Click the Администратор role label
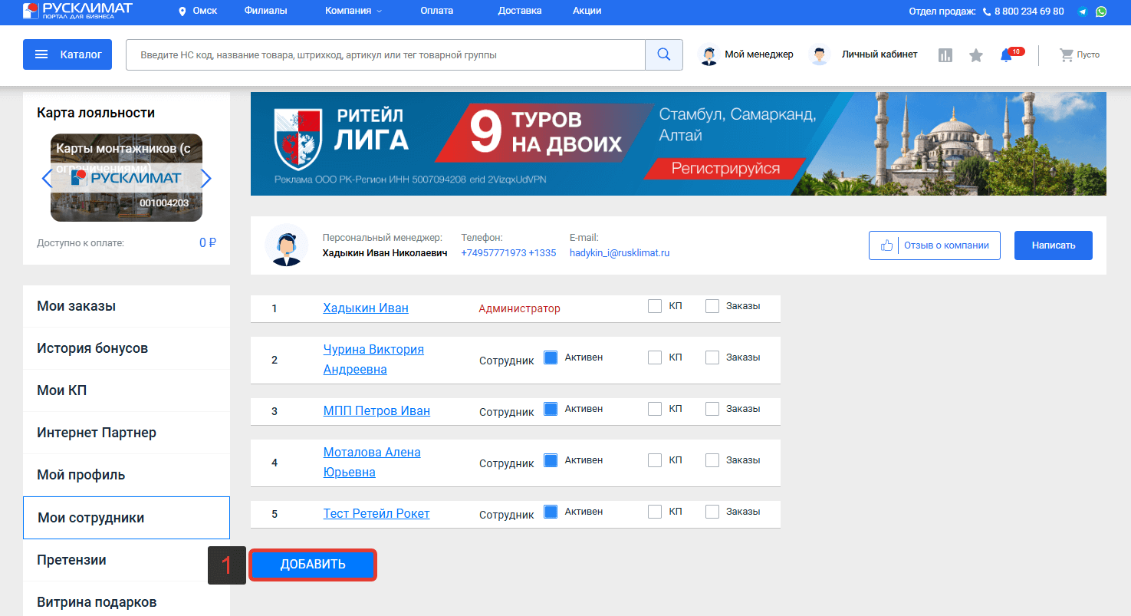The width and height of the screenshot is (1131, 616). 519,308
